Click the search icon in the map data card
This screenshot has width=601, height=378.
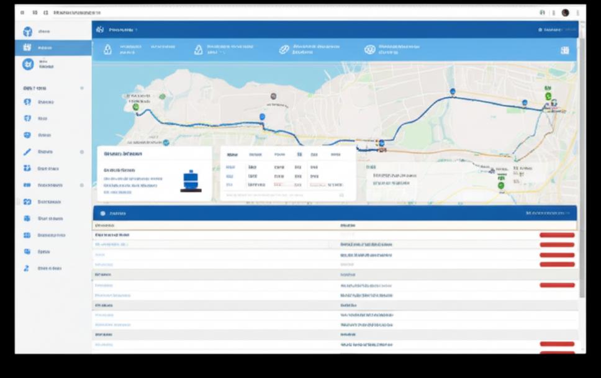(341, 195)
